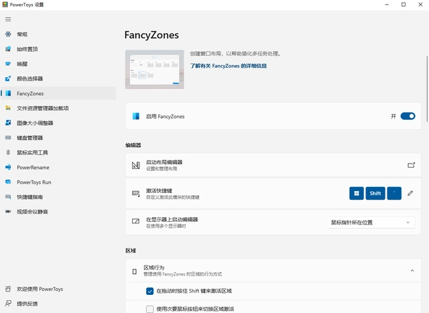Edit the activation shortcut with pencil icon
Screen dimensions: 429x313
[410, 193]
